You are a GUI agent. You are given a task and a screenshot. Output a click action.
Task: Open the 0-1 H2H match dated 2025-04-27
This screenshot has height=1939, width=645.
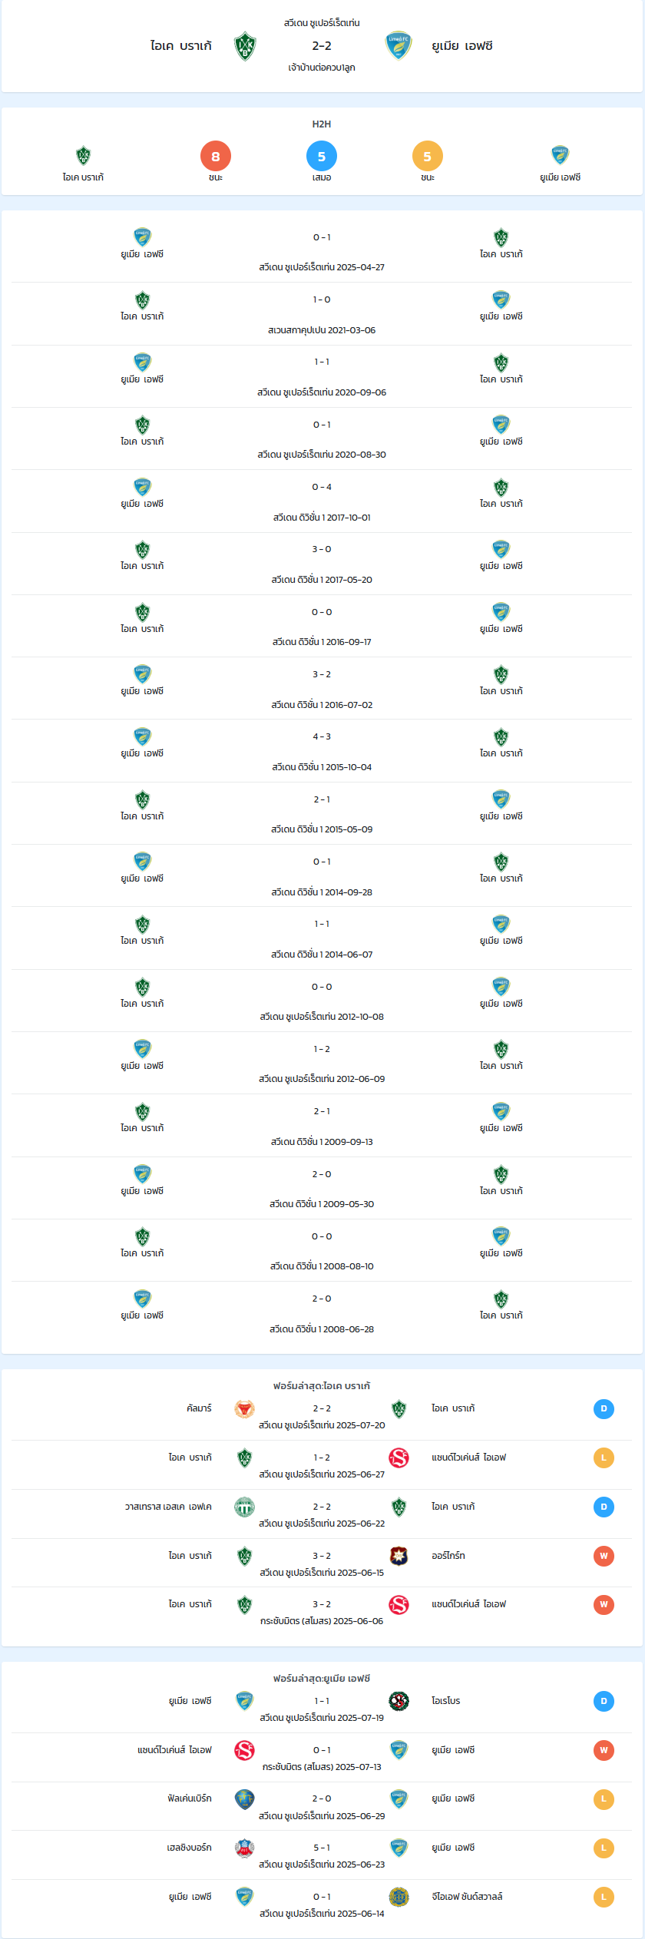point(322,252)
